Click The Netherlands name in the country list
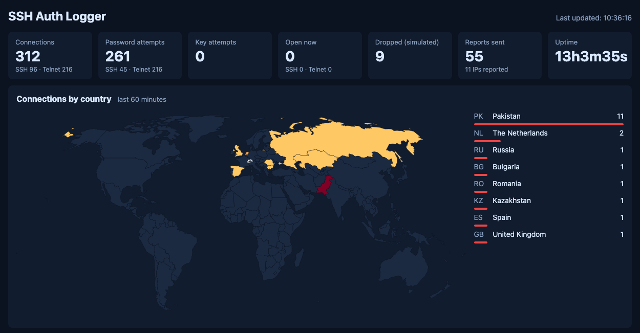640x333 pixels. point(520,133)
